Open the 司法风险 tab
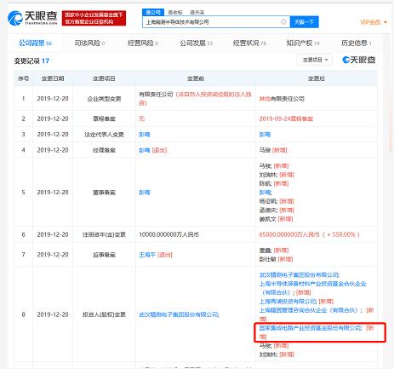 [x=89, y=43]
